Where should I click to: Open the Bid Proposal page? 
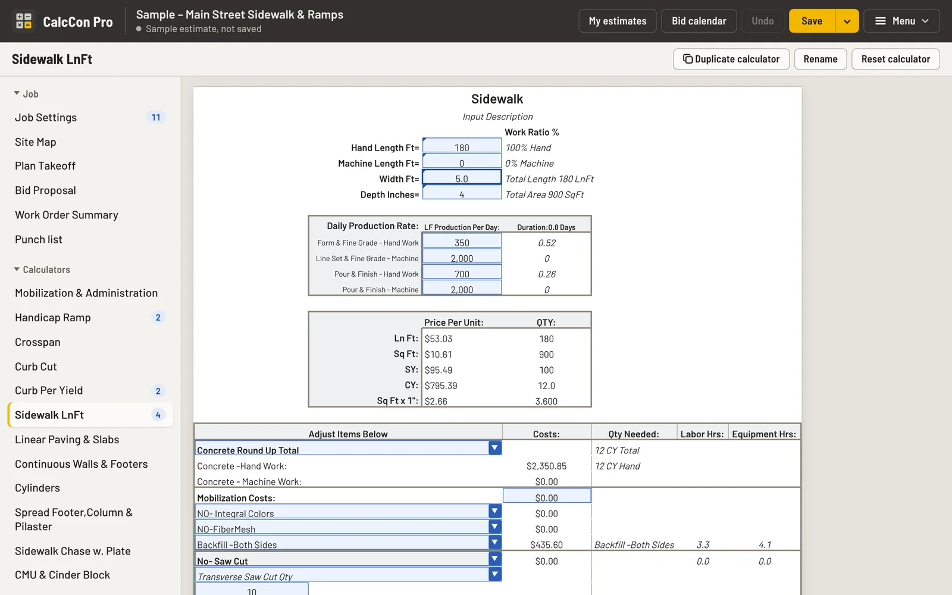click(90, 190)
